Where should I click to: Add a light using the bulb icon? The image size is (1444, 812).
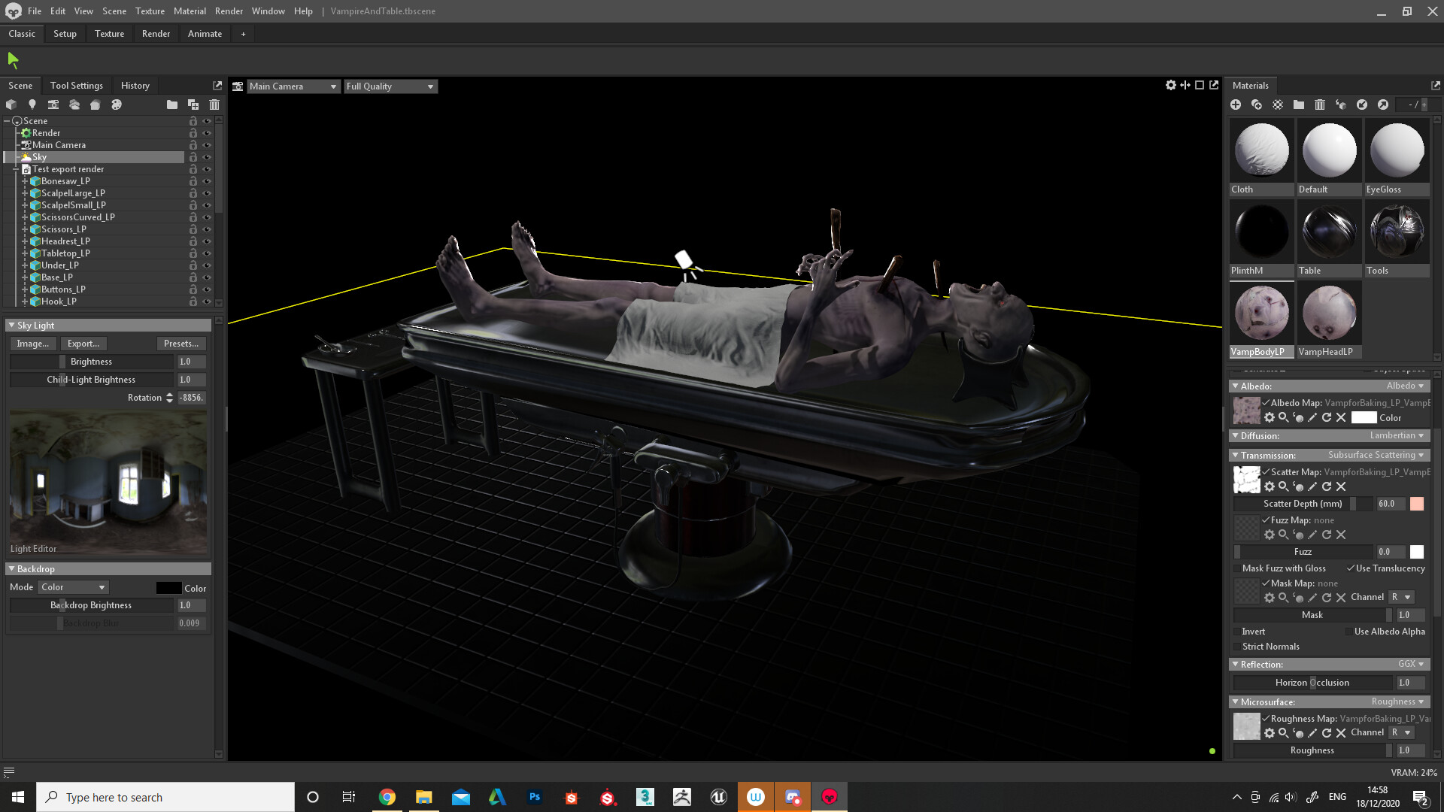pyautogui.click(x=32, y=105)
